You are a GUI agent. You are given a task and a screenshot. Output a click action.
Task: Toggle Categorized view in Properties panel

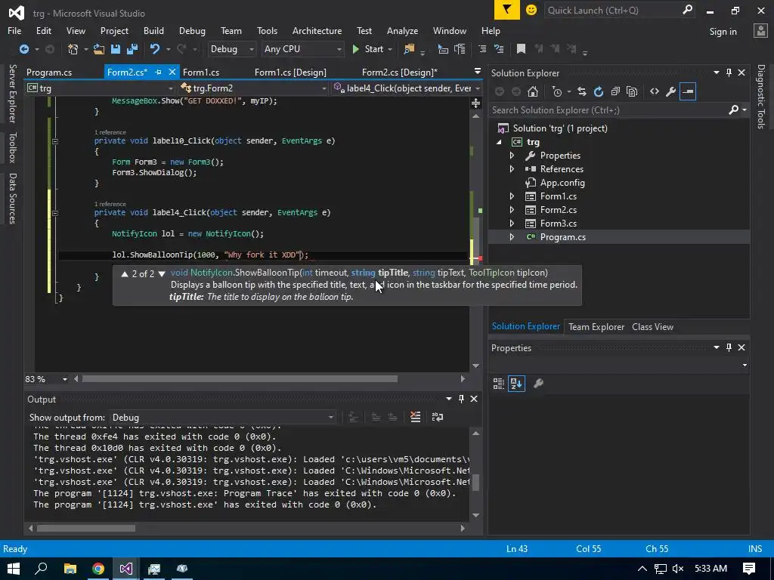pos(499,383)
